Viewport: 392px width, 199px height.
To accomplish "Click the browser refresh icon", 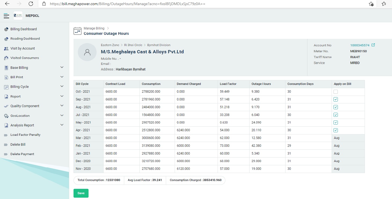I will [31, 4].
